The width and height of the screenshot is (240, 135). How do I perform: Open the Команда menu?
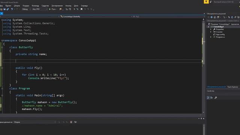coord(35,6)
